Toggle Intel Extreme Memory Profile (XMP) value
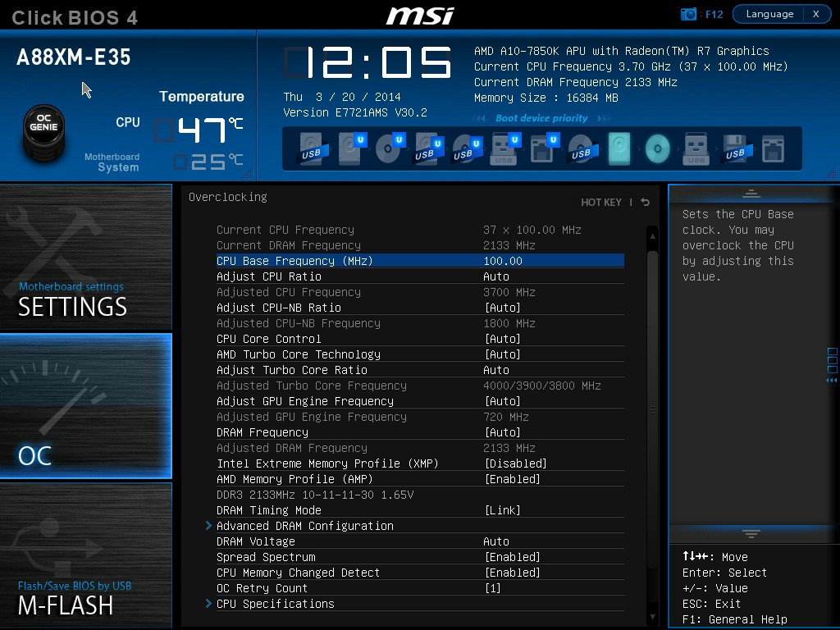 click(x=515, y=463)
